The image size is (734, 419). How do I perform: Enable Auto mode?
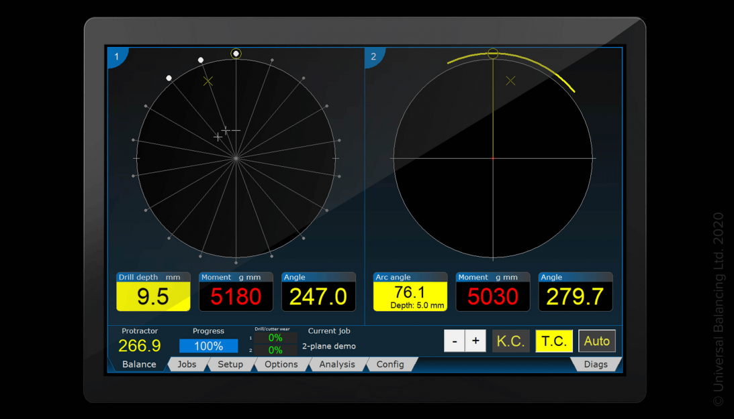point(596,341)
